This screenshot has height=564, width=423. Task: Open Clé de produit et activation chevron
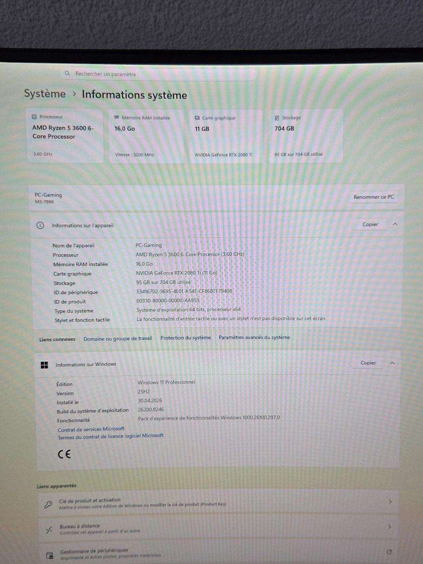[x=390, y=501]
